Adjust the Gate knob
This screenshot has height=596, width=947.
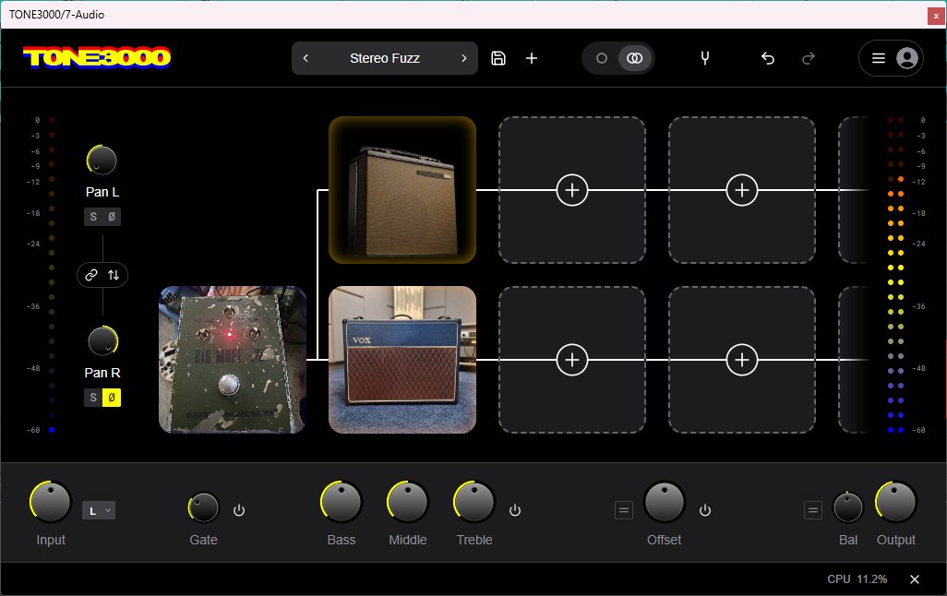pyautogui.click(x=204, y=507)
